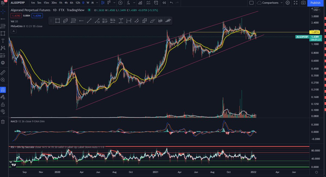Remove drawings with trash icon
Image resolution: width=326 pixels, height=177 pixels.
pyautogui.click(x=3, y=122)
